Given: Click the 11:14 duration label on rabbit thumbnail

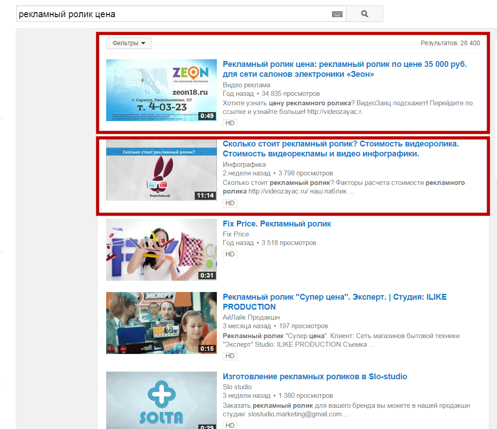Looking at the screenshot, I should [x=205, y=195].
